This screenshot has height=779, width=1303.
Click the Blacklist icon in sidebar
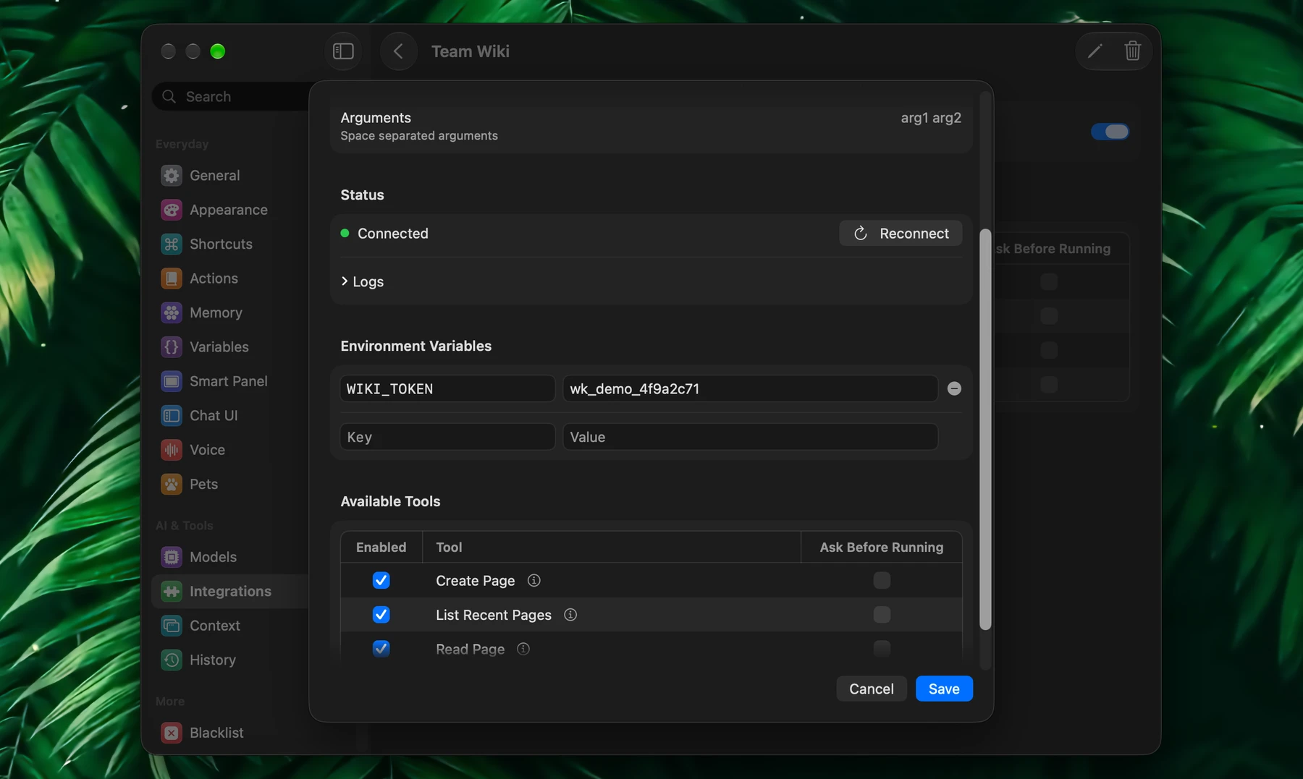172,733
